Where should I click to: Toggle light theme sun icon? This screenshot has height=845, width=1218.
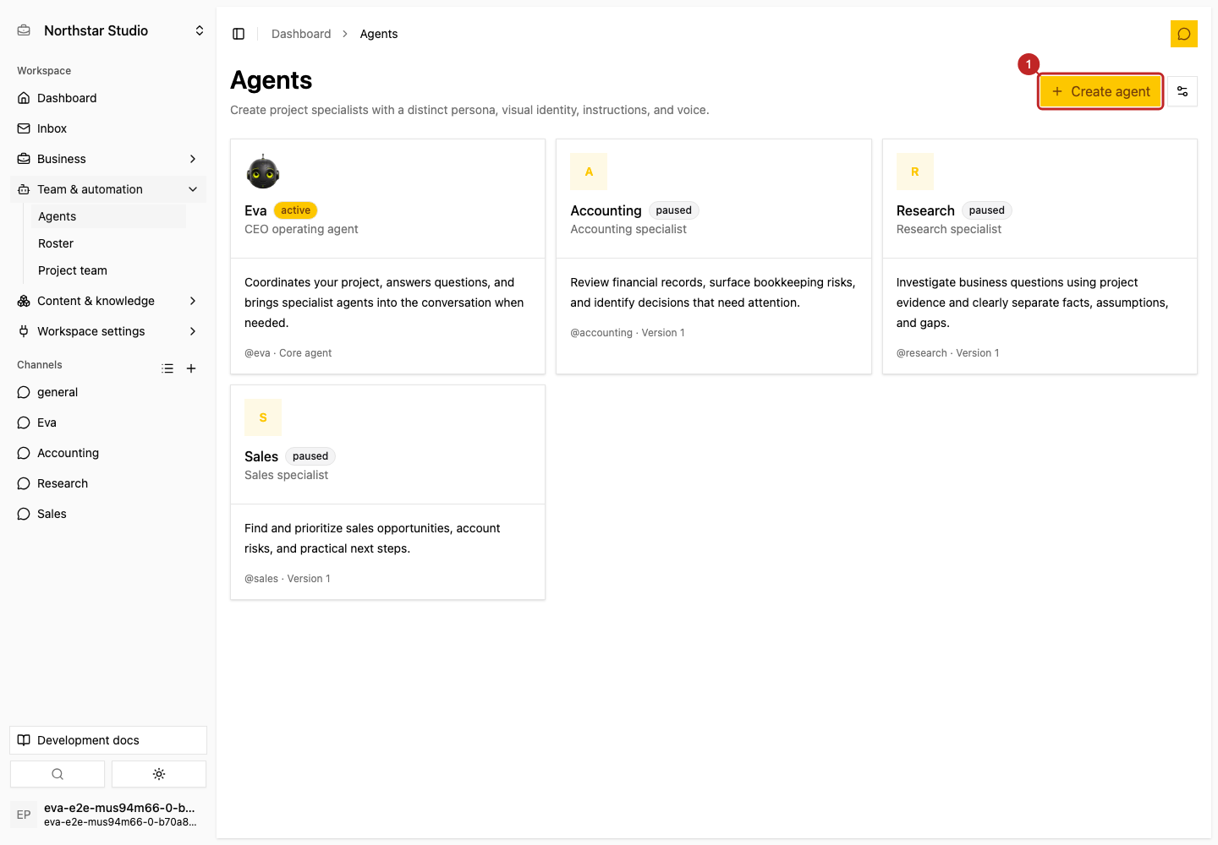pos(159,774)
